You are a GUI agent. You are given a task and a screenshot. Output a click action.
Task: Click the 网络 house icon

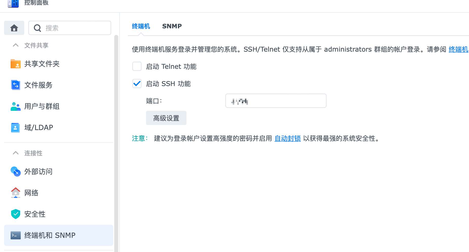click(x=16, y=193)
